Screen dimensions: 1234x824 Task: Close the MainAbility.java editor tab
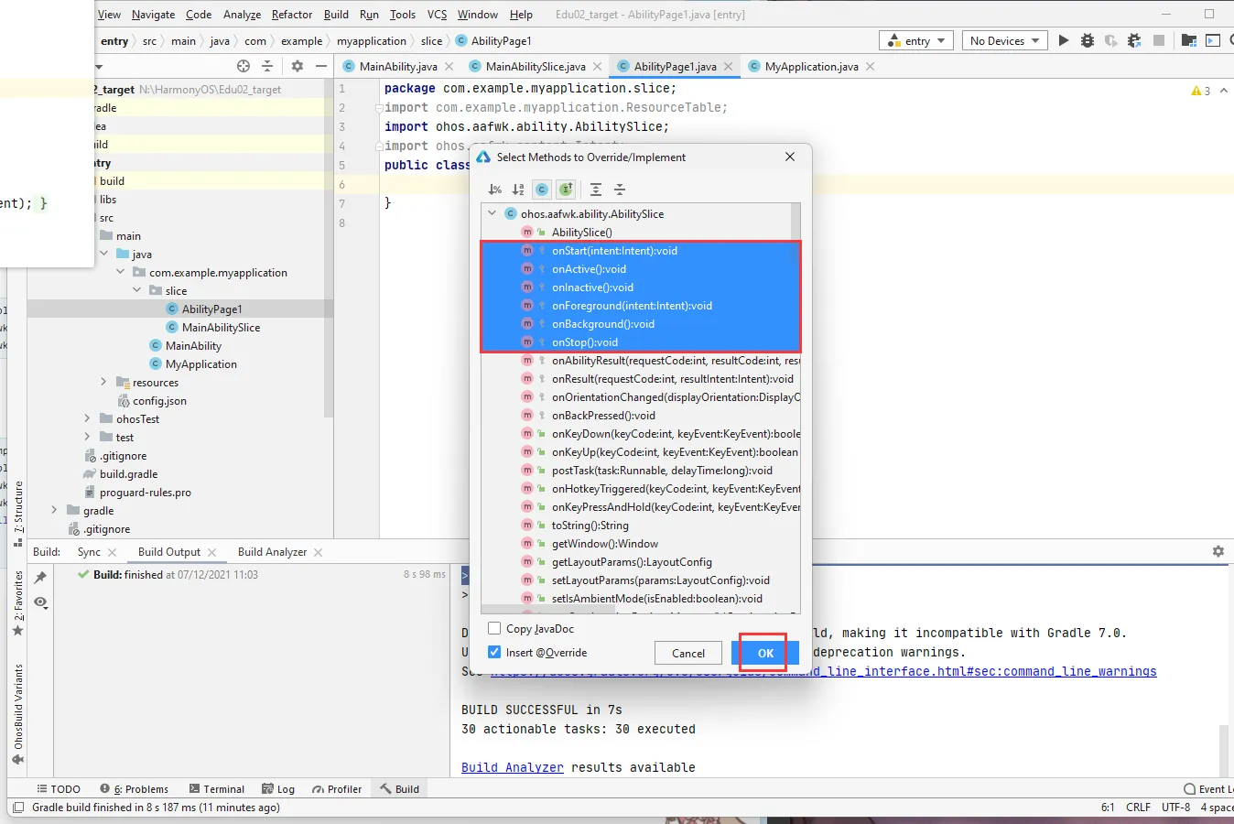449,67
